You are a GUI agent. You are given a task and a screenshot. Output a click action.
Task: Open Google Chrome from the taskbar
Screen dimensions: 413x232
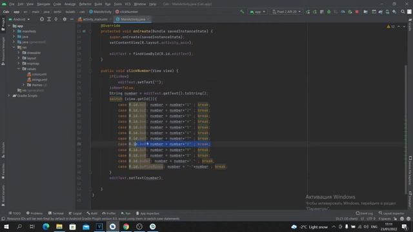[126, 226]
